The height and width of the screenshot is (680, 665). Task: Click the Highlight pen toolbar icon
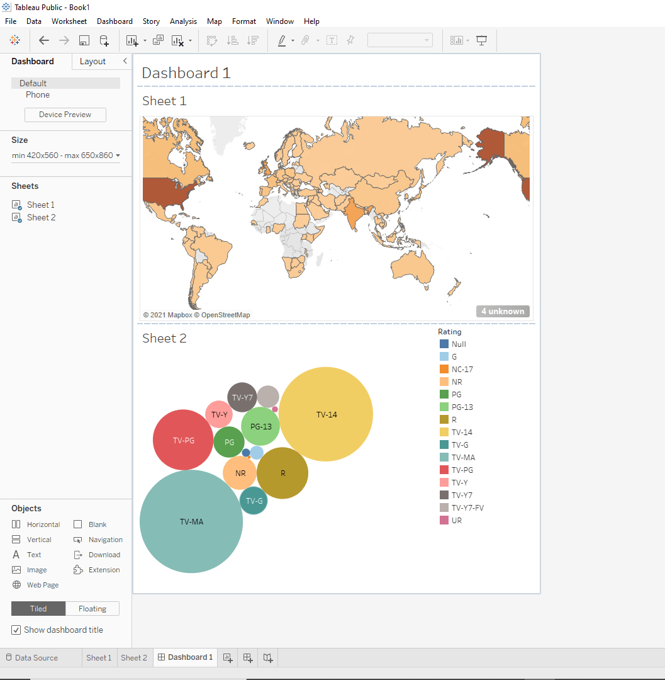tap(281, 40)
